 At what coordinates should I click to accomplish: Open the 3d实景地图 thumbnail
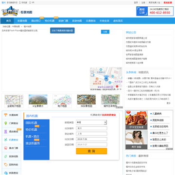click(x=87, y=101)
